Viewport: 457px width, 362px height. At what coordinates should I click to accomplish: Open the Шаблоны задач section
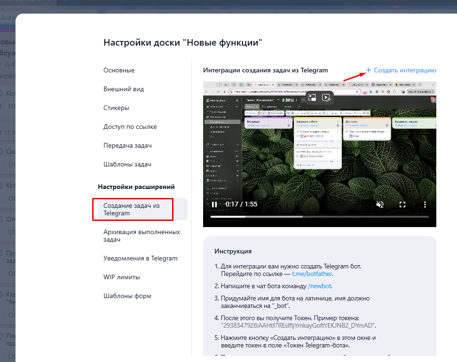tap(127, 164)
